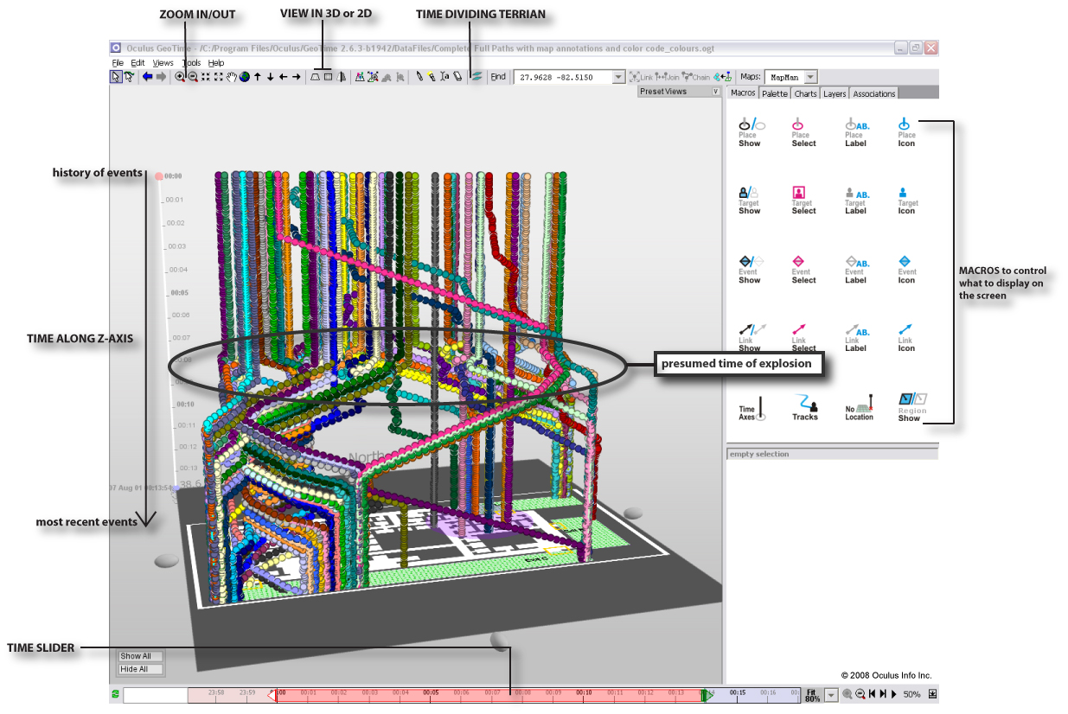Toggle the Link Icon macro
Image resolution: width=1068 pixels, height=714 pixels.
[905, 338]
